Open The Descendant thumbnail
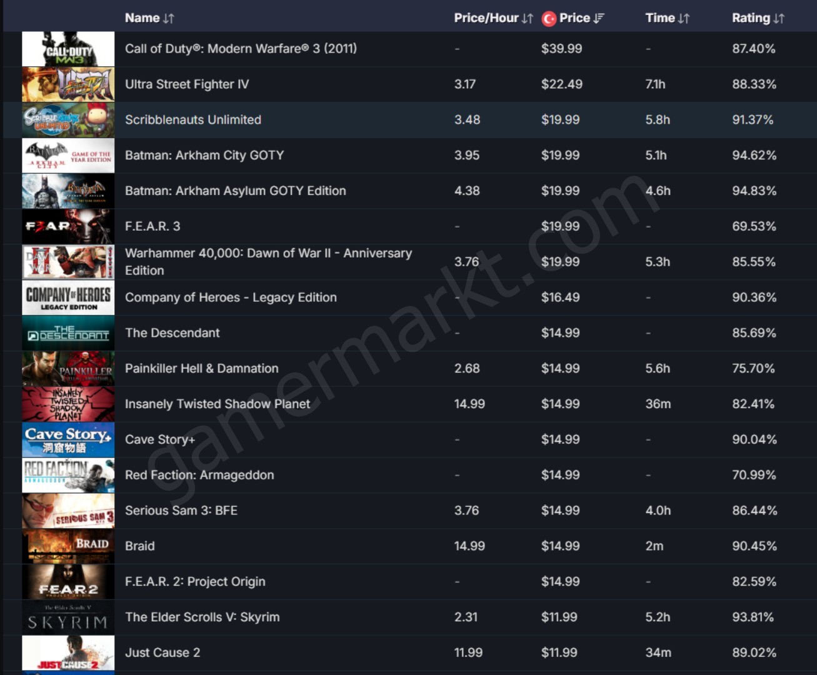The width and height of the screenshot is (817, 675). [x=68, y=333]
